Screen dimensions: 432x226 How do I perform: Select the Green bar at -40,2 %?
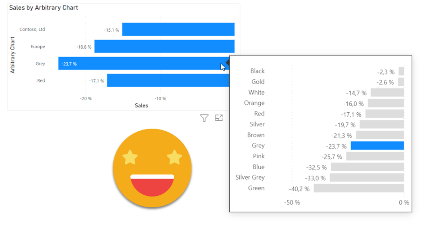[358, 188]
